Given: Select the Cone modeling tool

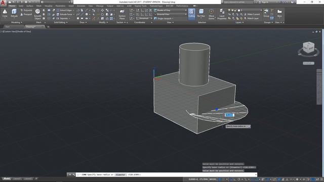Looking at the screenshot, I should pos(5,13).
